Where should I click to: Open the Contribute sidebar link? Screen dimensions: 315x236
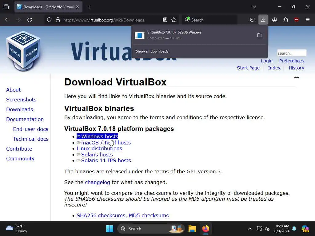coord(19,149)
